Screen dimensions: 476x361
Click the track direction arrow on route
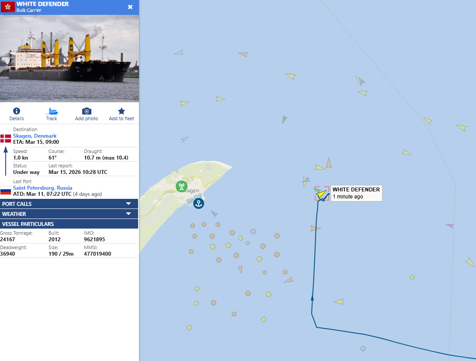click(x=313, y=298)
